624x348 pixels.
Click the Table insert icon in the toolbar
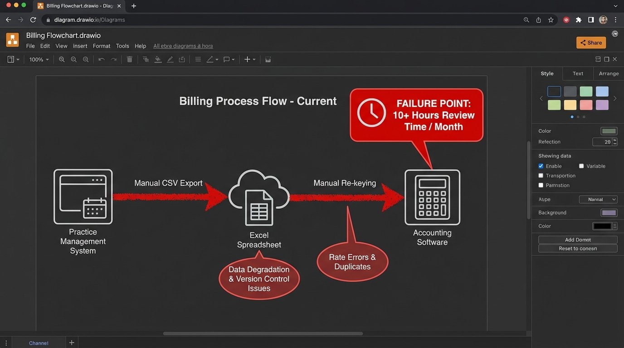click(x=268, y=59)
